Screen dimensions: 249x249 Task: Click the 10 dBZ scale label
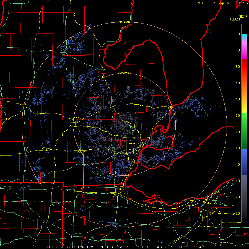click(x=238, y=148)
